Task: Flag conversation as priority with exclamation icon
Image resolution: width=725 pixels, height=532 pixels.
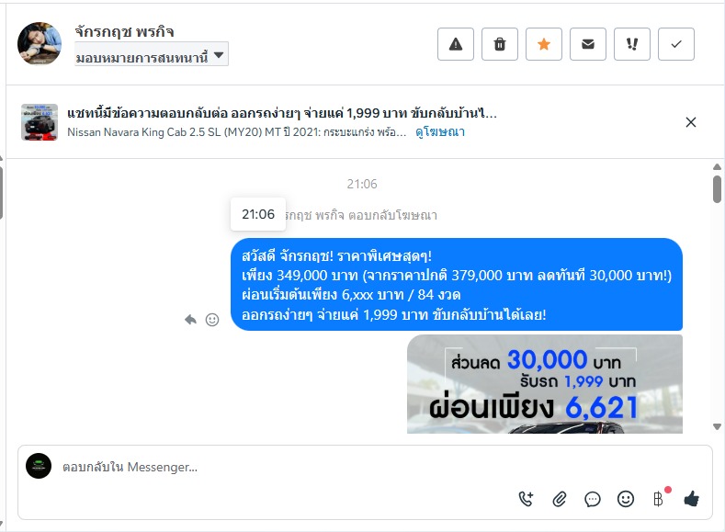Action: click(x=632, y=44)
